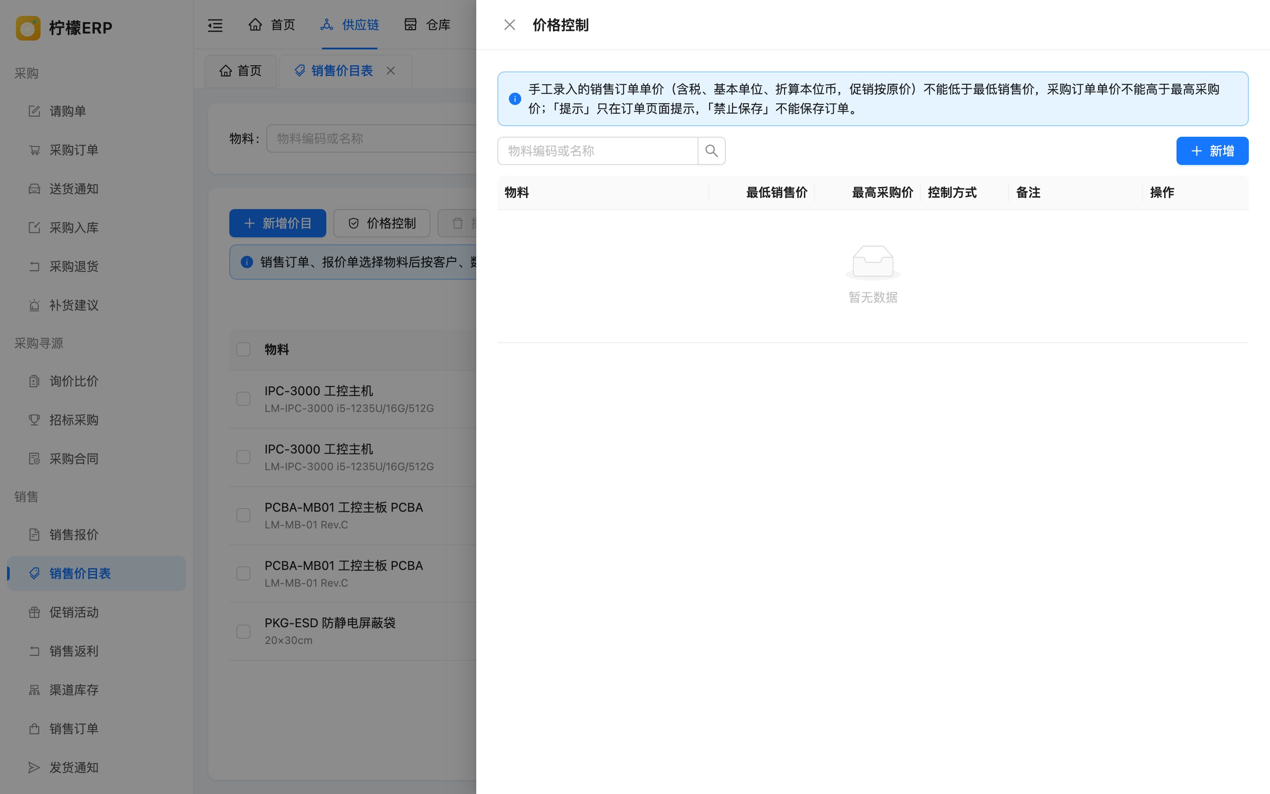The image size is (1270, 794).
Task: Check the PKG-ESD 防静电屏蔽袋 row
Action: point(243,631)
